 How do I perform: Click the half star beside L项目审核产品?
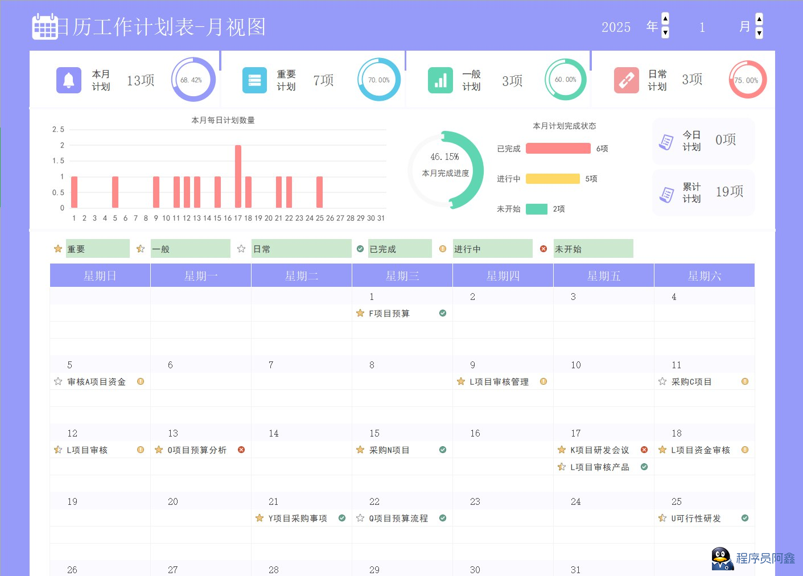point(562,467)
